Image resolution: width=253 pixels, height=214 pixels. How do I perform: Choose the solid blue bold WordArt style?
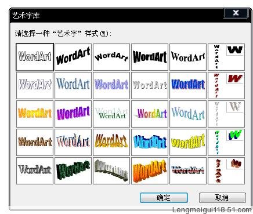[188, 85]
